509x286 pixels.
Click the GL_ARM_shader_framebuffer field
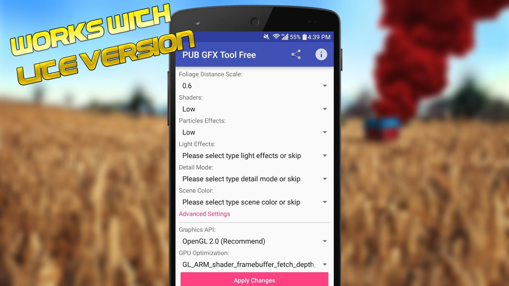(x=254, y=264)
